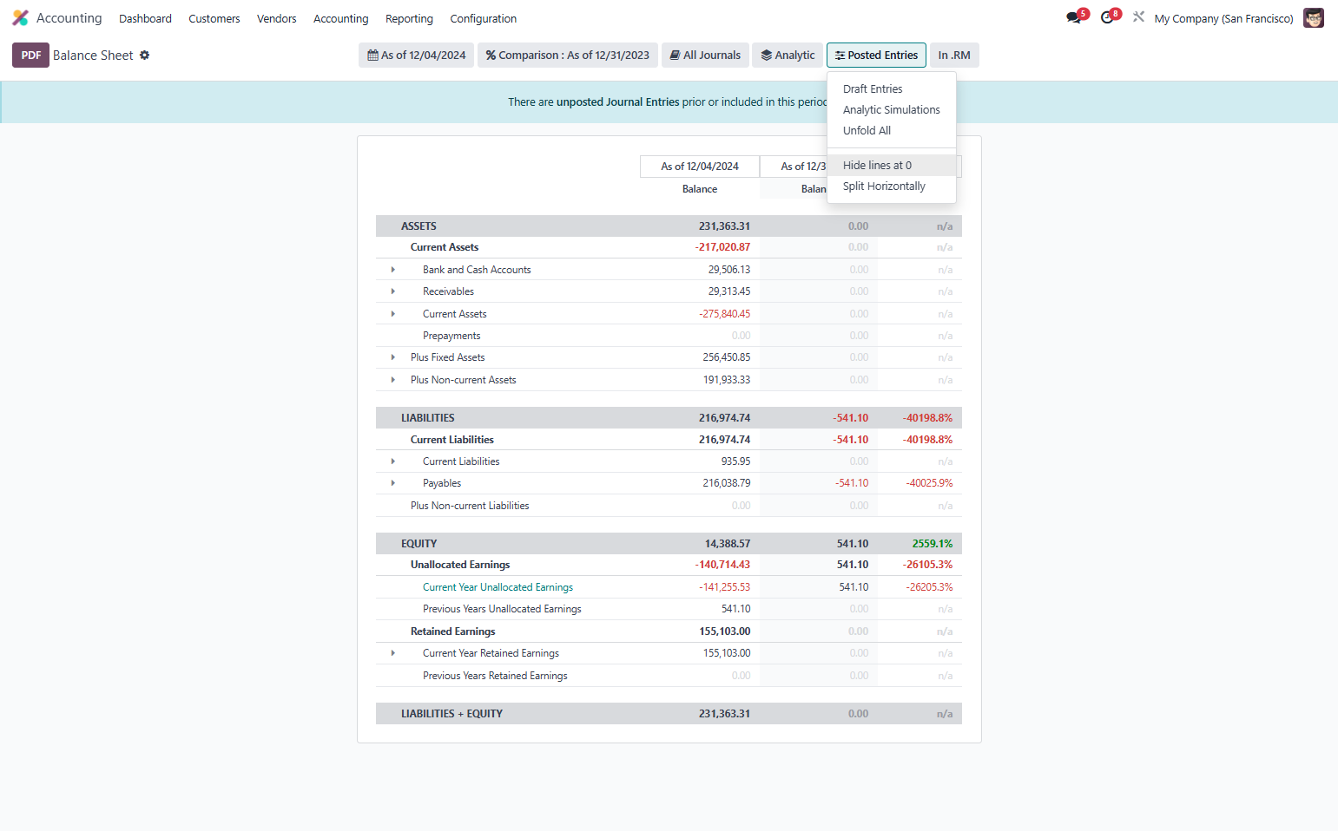Viewport: 1338px width, 831px height.
Task: Open the user avatar menu
Action: 1314,18
